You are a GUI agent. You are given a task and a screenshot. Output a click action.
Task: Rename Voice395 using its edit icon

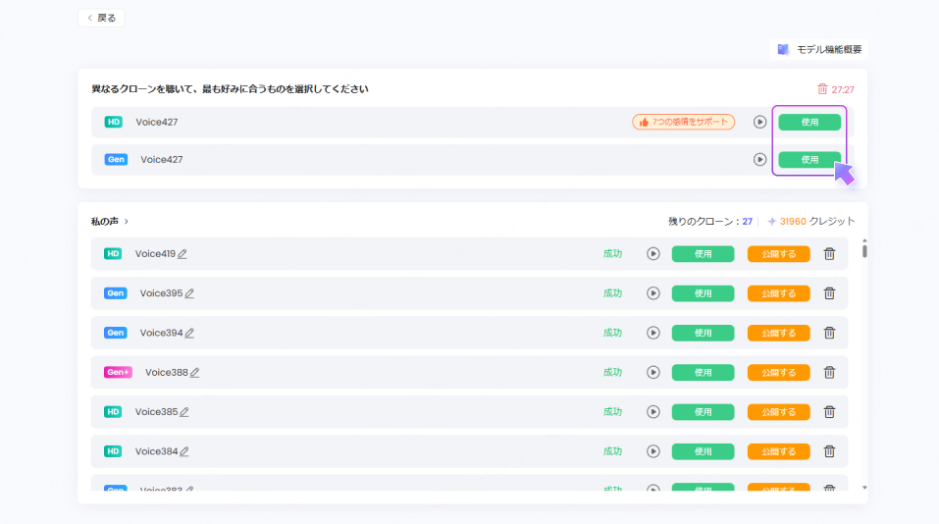tap(189, 293)
